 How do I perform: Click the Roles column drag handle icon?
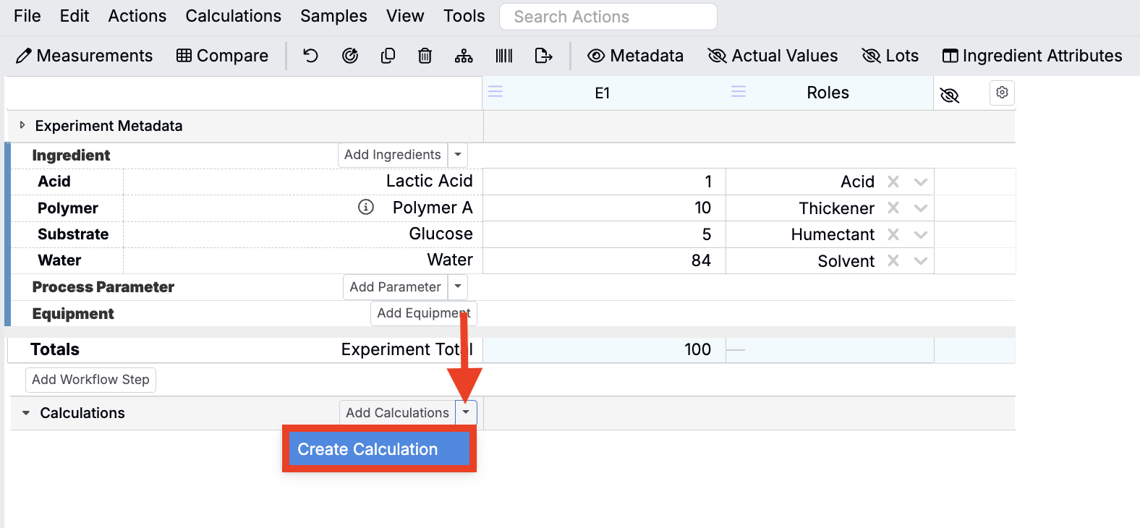(x=739, y=92)
